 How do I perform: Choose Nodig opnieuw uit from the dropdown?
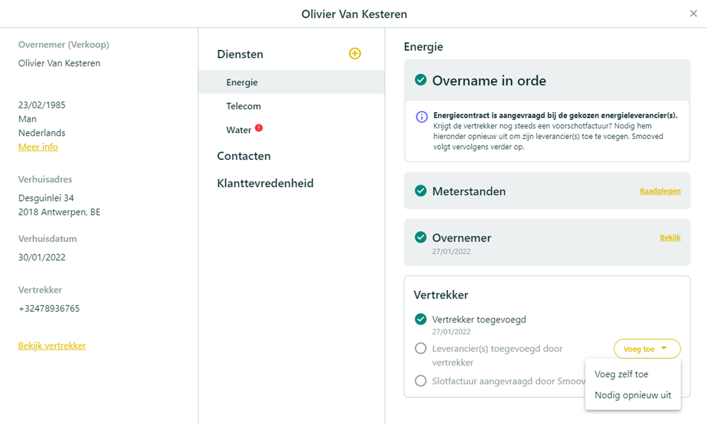(x=633, y=395)
